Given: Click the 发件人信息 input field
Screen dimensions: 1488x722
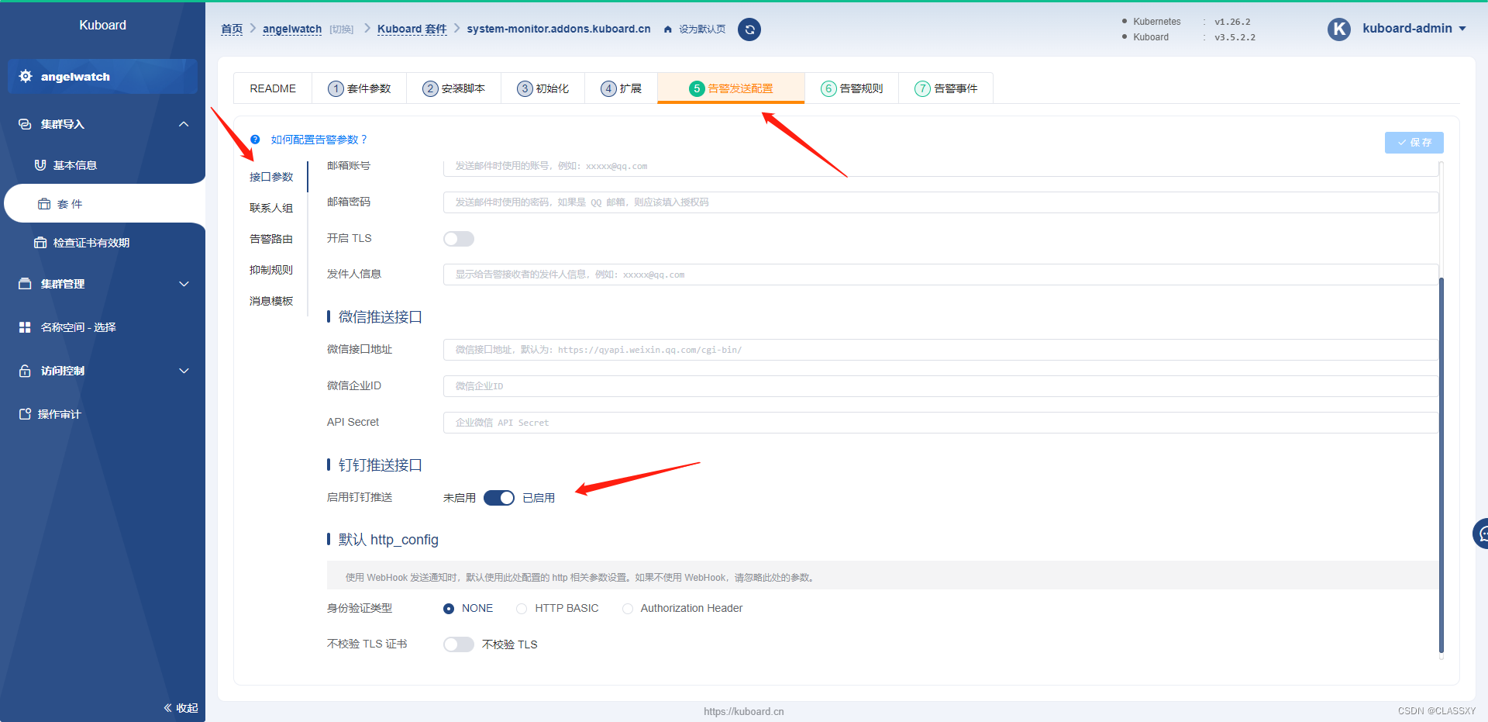Looking at the screenshot, I should 941,275.
